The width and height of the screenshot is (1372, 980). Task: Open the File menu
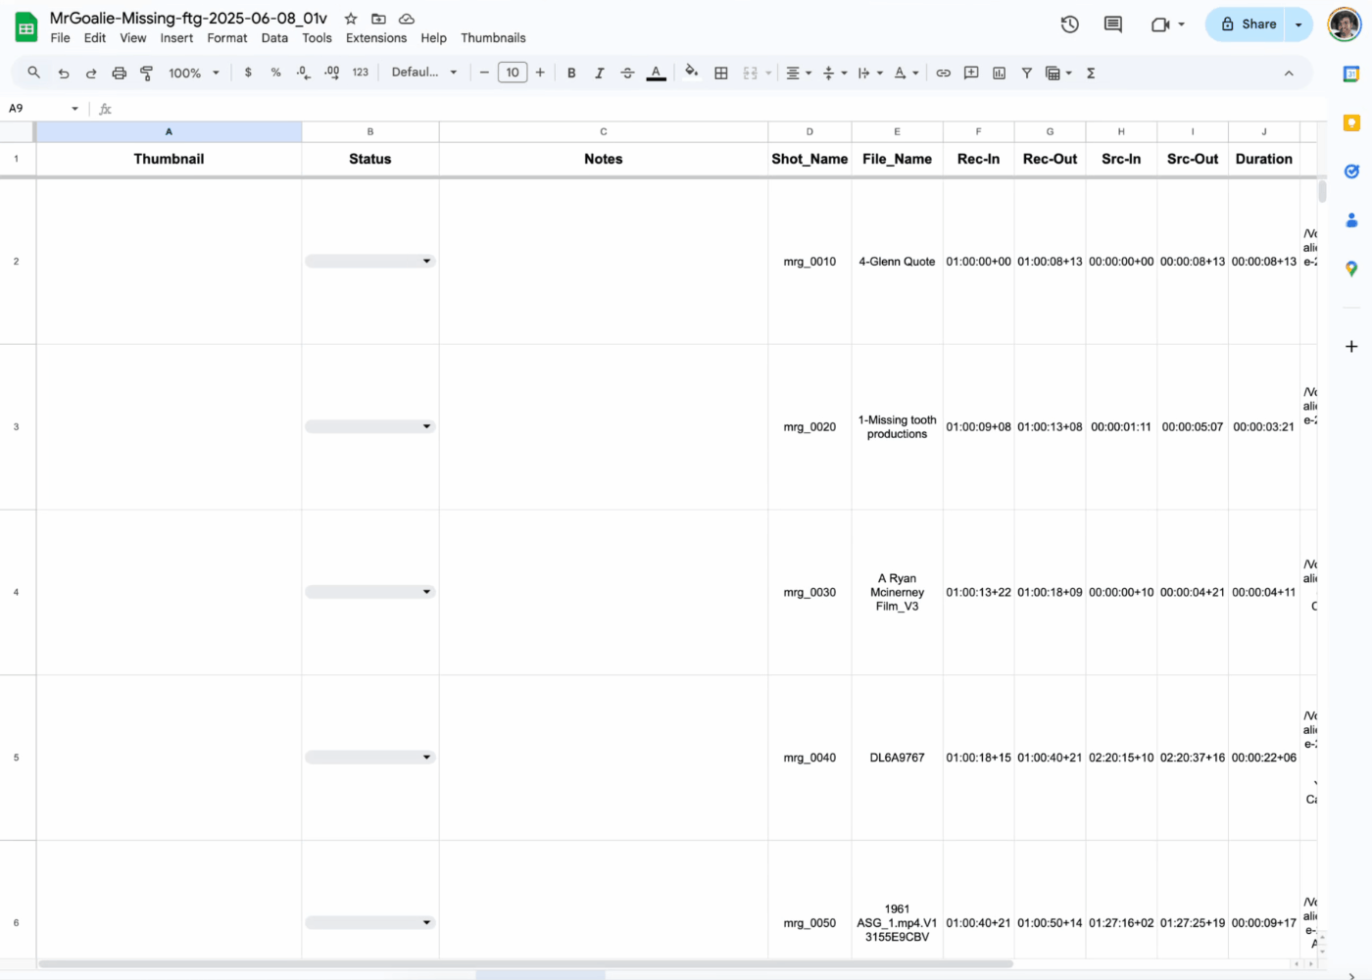click(61, 38)
